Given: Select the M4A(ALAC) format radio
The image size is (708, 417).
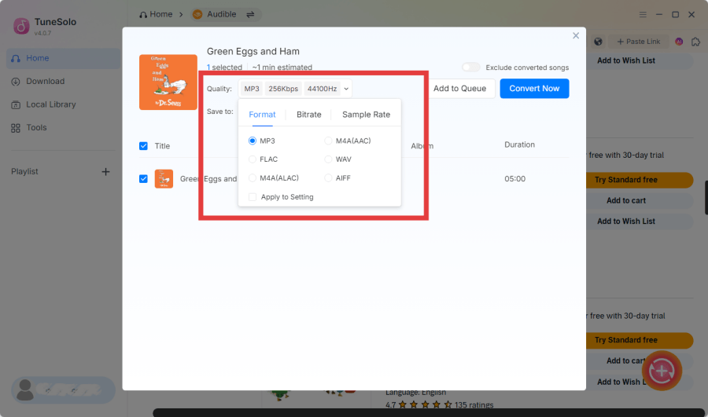Looking at the screenshot, I should pyautogui.click(x=253, y=178).
